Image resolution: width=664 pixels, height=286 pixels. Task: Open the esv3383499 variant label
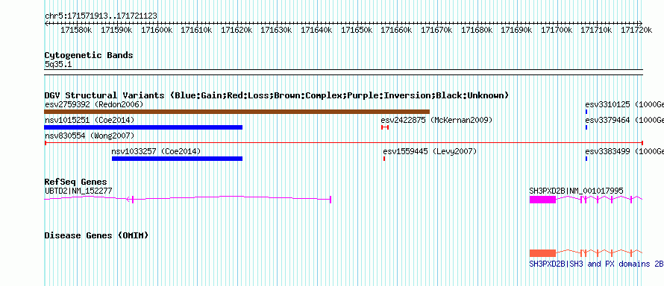[624, 151]
